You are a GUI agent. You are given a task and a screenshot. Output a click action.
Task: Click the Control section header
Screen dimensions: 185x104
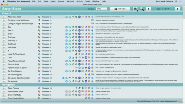pyautogui.click(x=91, y=14)
